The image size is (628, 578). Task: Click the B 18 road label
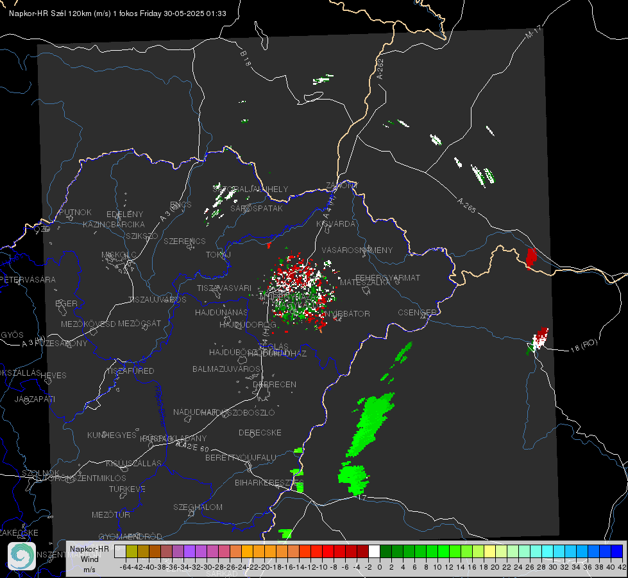(x=246, y=58)
